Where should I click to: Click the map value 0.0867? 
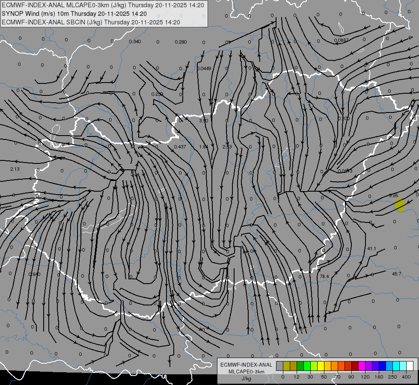pos(341,40)
